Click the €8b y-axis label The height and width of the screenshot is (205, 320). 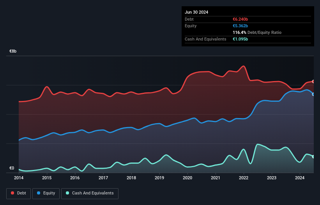pos(13,51)
